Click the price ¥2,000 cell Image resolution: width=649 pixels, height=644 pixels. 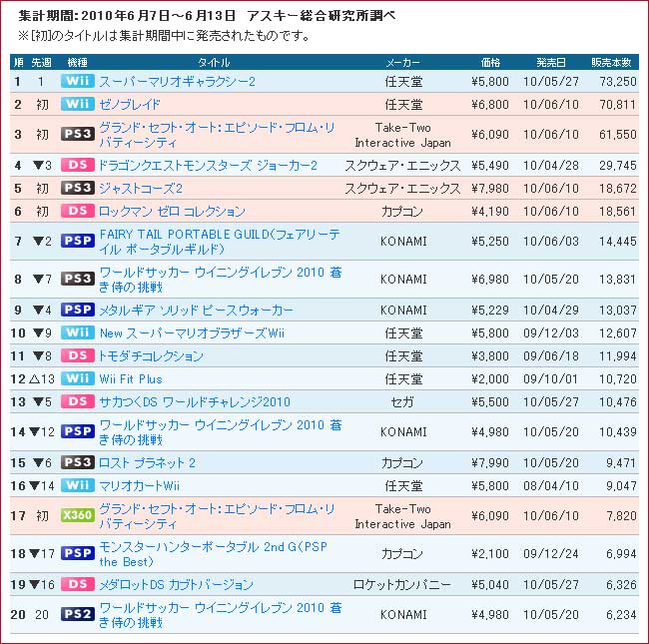(490, 378)
